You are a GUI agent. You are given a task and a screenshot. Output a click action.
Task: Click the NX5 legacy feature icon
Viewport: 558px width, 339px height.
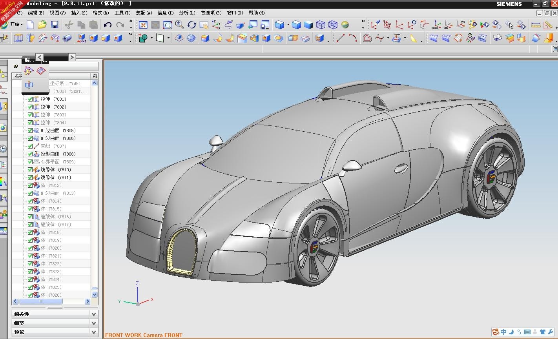pyautogui.click(x=82, y=38)
